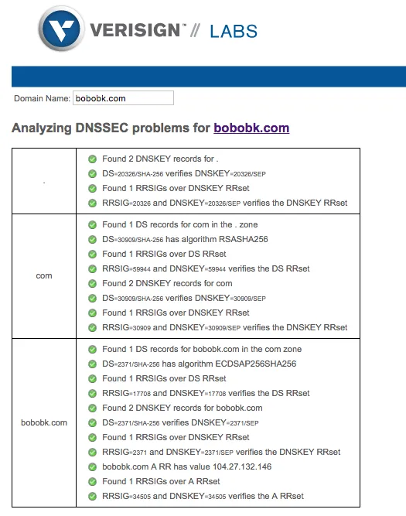This screenshot has height=516, width=406.
Task: Open the bobobk.com heading link
Action: (x=251, y=128)
